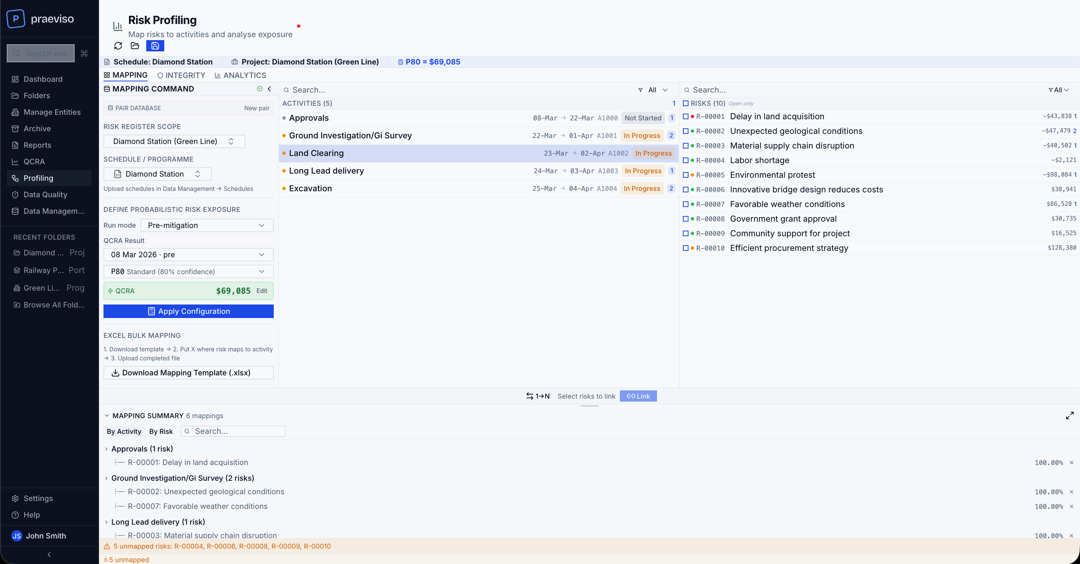Open the Run mode Pre-mitigation dropdown
Viewport: 1080px width, 564px height.
point(207,225)
